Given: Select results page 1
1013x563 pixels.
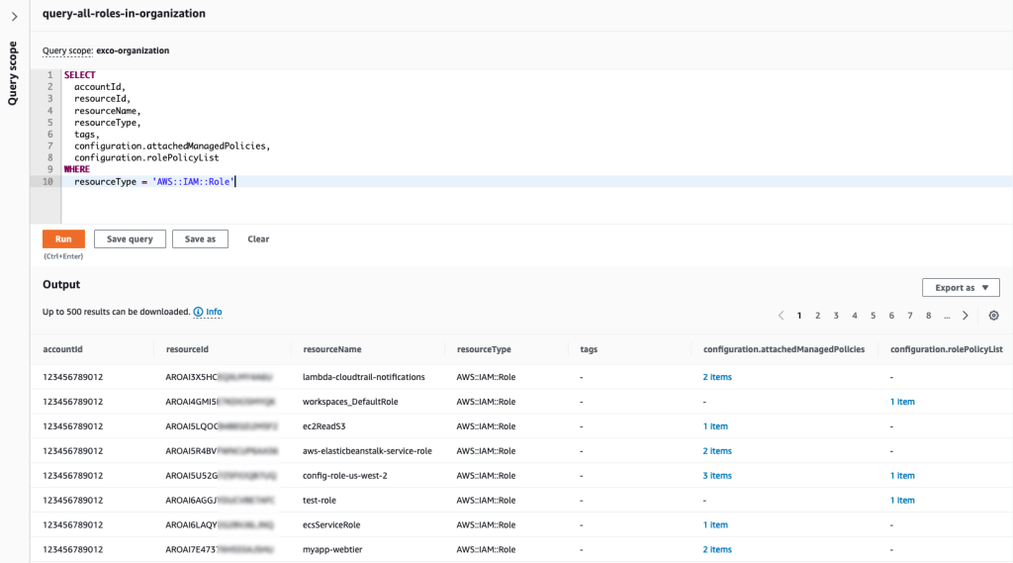Looking at the screenshot, I should coord(799,316).
